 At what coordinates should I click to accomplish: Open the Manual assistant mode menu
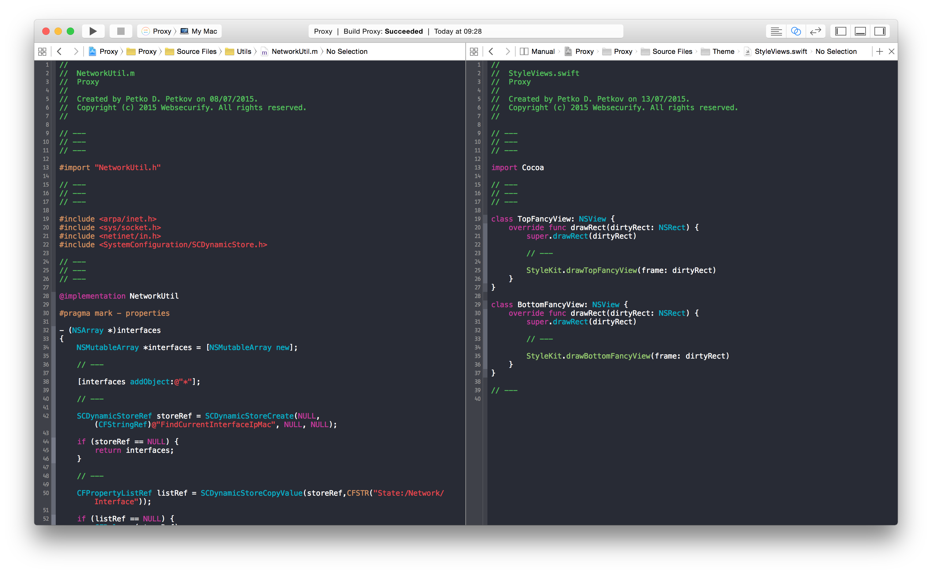(537, 51)
